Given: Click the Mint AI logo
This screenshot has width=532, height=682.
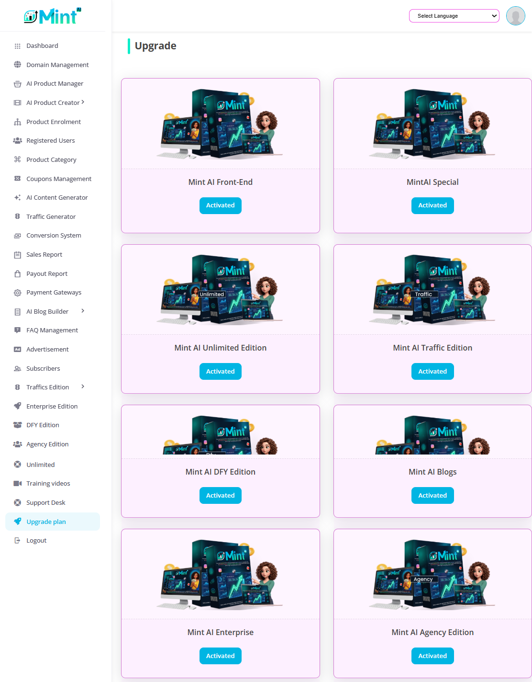Looking at the screenshot, I should 53,16.
